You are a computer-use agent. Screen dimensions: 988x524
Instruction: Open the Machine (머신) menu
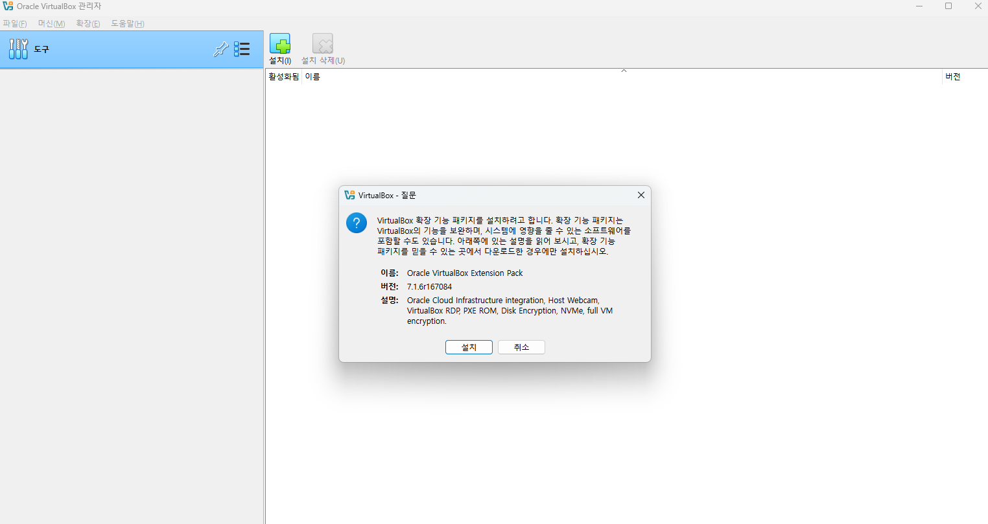pyautogui.click(x=51, y=23)
